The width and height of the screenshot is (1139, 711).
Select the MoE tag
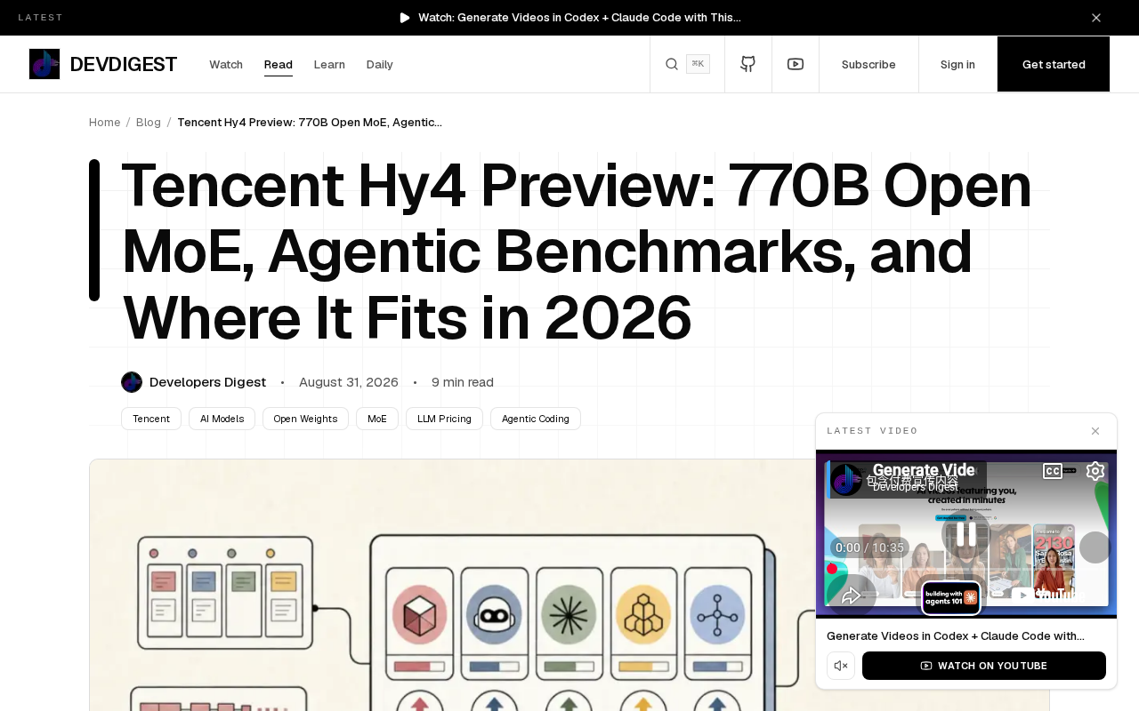[377, 419]
